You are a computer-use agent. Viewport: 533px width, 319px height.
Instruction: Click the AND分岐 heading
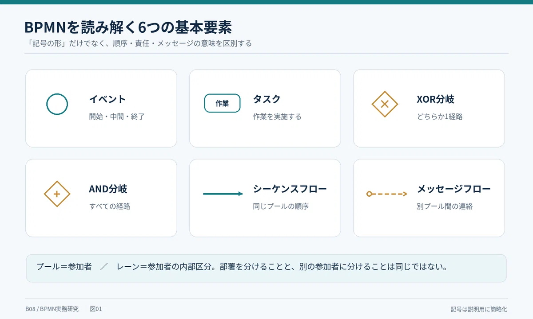click(108, 189)
